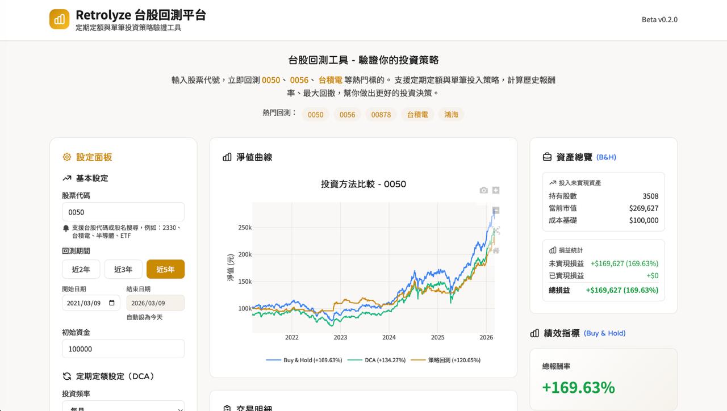Click the 00878 hot backtest chip
The image size is (727, 411).
pos(381,115)
